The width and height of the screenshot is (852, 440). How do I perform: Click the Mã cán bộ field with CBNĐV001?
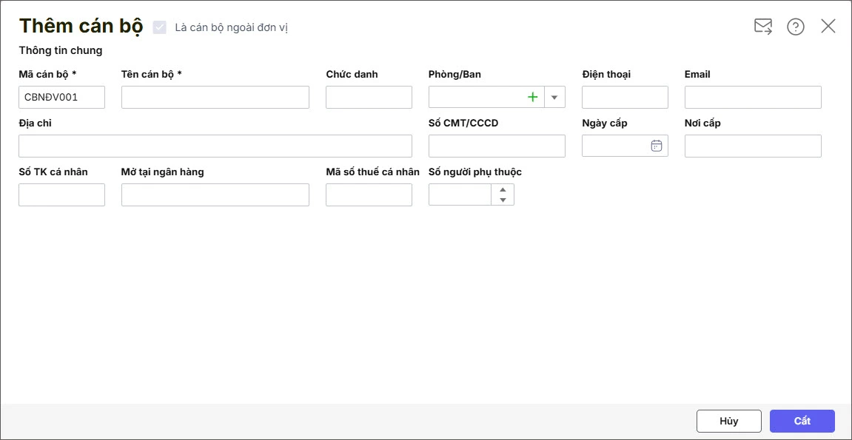tap(61, 97)
